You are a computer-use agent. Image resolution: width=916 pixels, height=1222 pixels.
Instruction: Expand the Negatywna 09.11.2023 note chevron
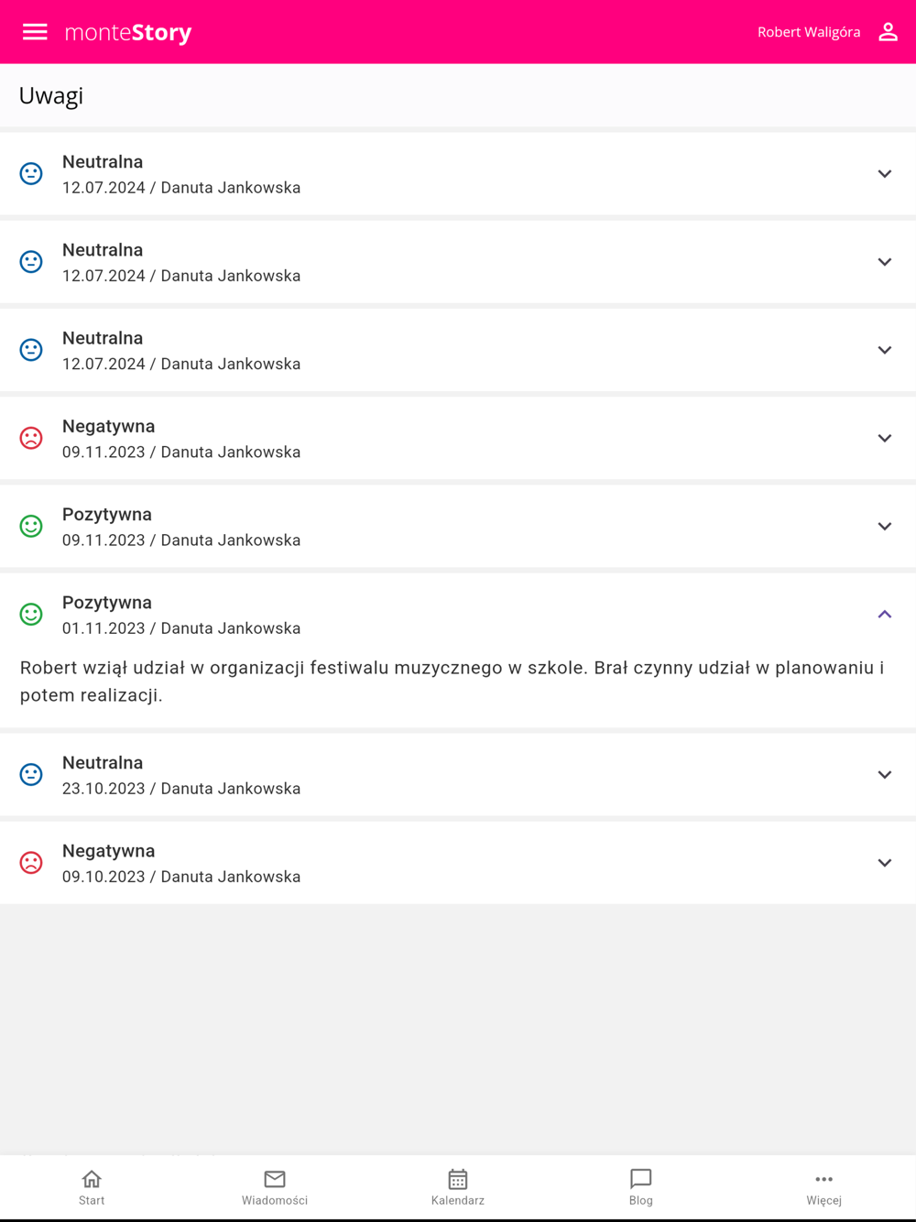click(885, 438)
